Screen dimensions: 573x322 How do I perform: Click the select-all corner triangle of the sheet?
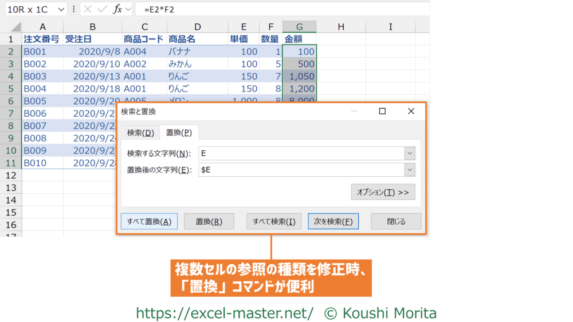(15, 27)
